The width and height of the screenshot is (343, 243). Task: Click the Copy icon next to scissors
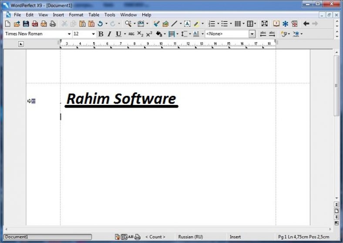[x=73, y=23]
